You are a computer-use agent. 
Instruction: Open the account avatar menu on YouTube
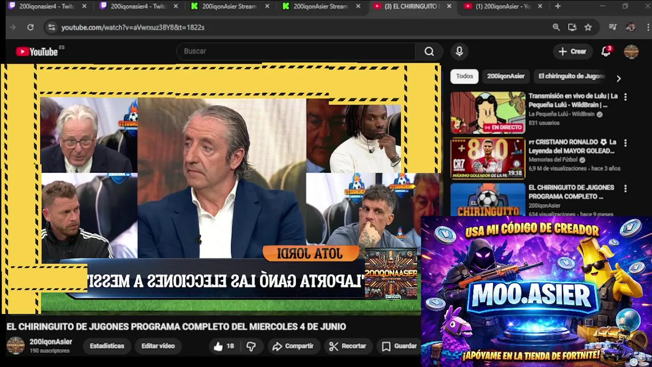coord(631,51)
